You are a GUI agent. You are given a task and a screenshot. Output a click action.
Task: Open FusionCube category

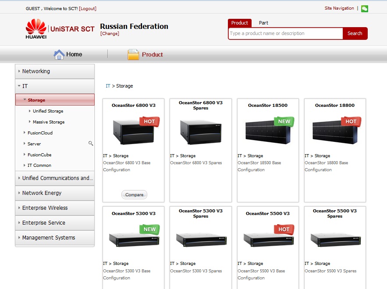39,155
